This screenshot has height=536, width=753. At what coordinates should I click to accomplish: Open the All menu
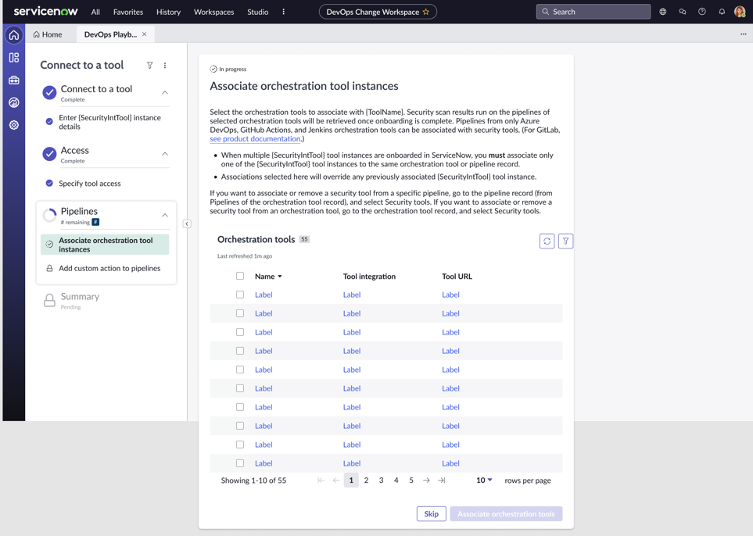click(95, 12)
